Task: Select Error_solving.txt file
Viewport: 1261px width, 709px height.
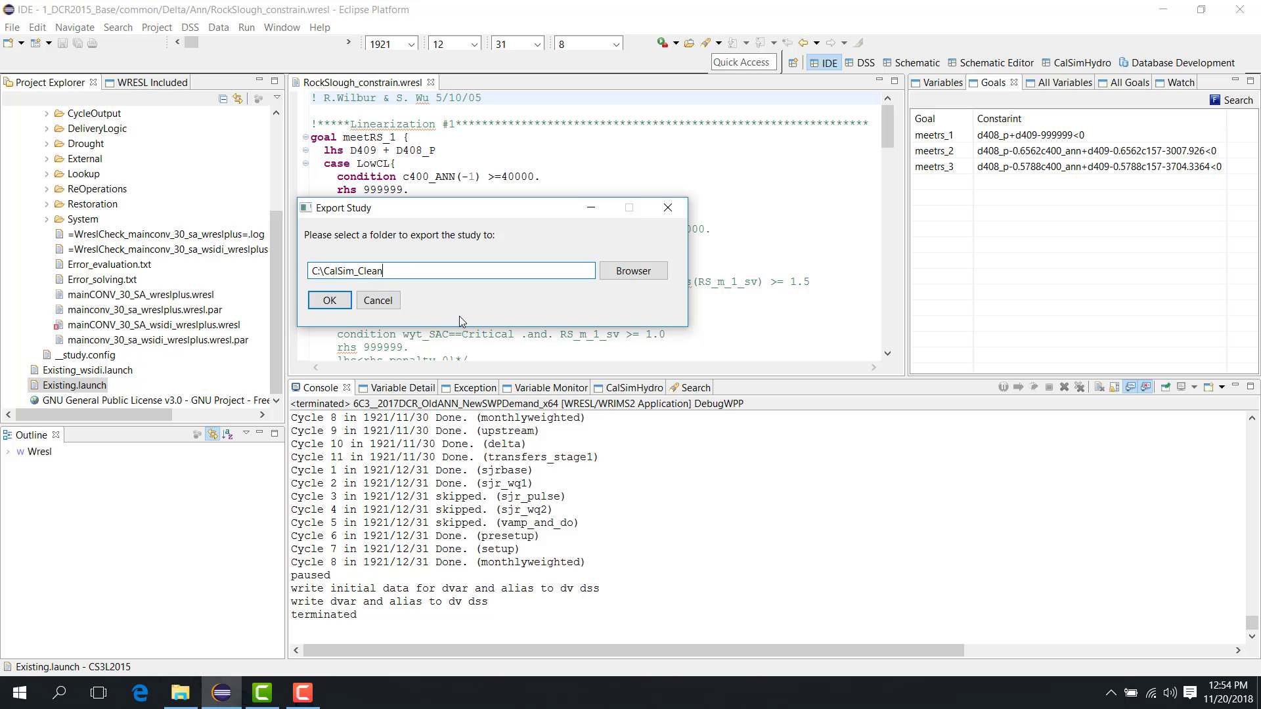Action: coord(102,280)
